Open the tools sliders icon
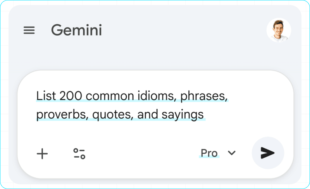Screen dimensions: 310x189 [79, 153]
